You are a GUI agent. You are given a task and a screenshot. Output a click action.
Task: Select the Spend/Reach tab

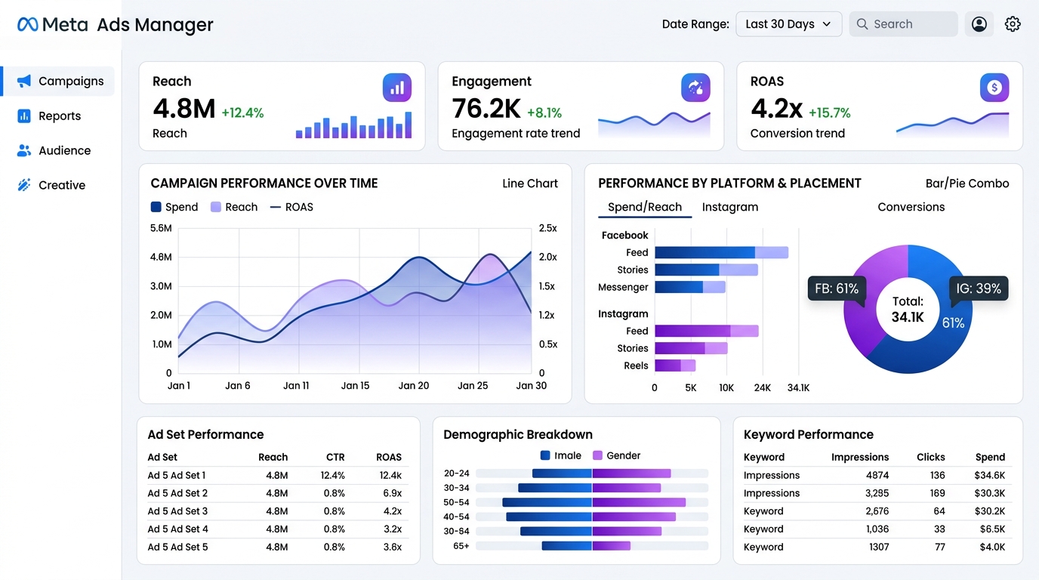645,207
